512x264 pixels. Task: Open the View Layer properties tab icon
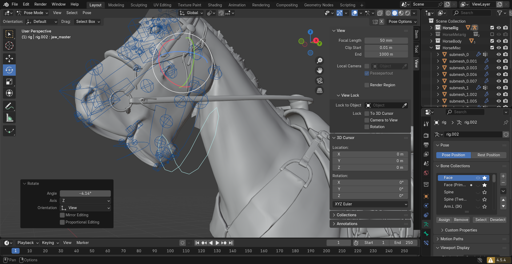tap(426, 154)
